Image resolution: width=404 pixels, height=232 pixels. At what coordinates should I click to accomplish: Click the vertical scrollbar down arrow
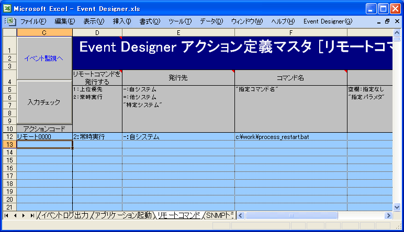(398, 206)
